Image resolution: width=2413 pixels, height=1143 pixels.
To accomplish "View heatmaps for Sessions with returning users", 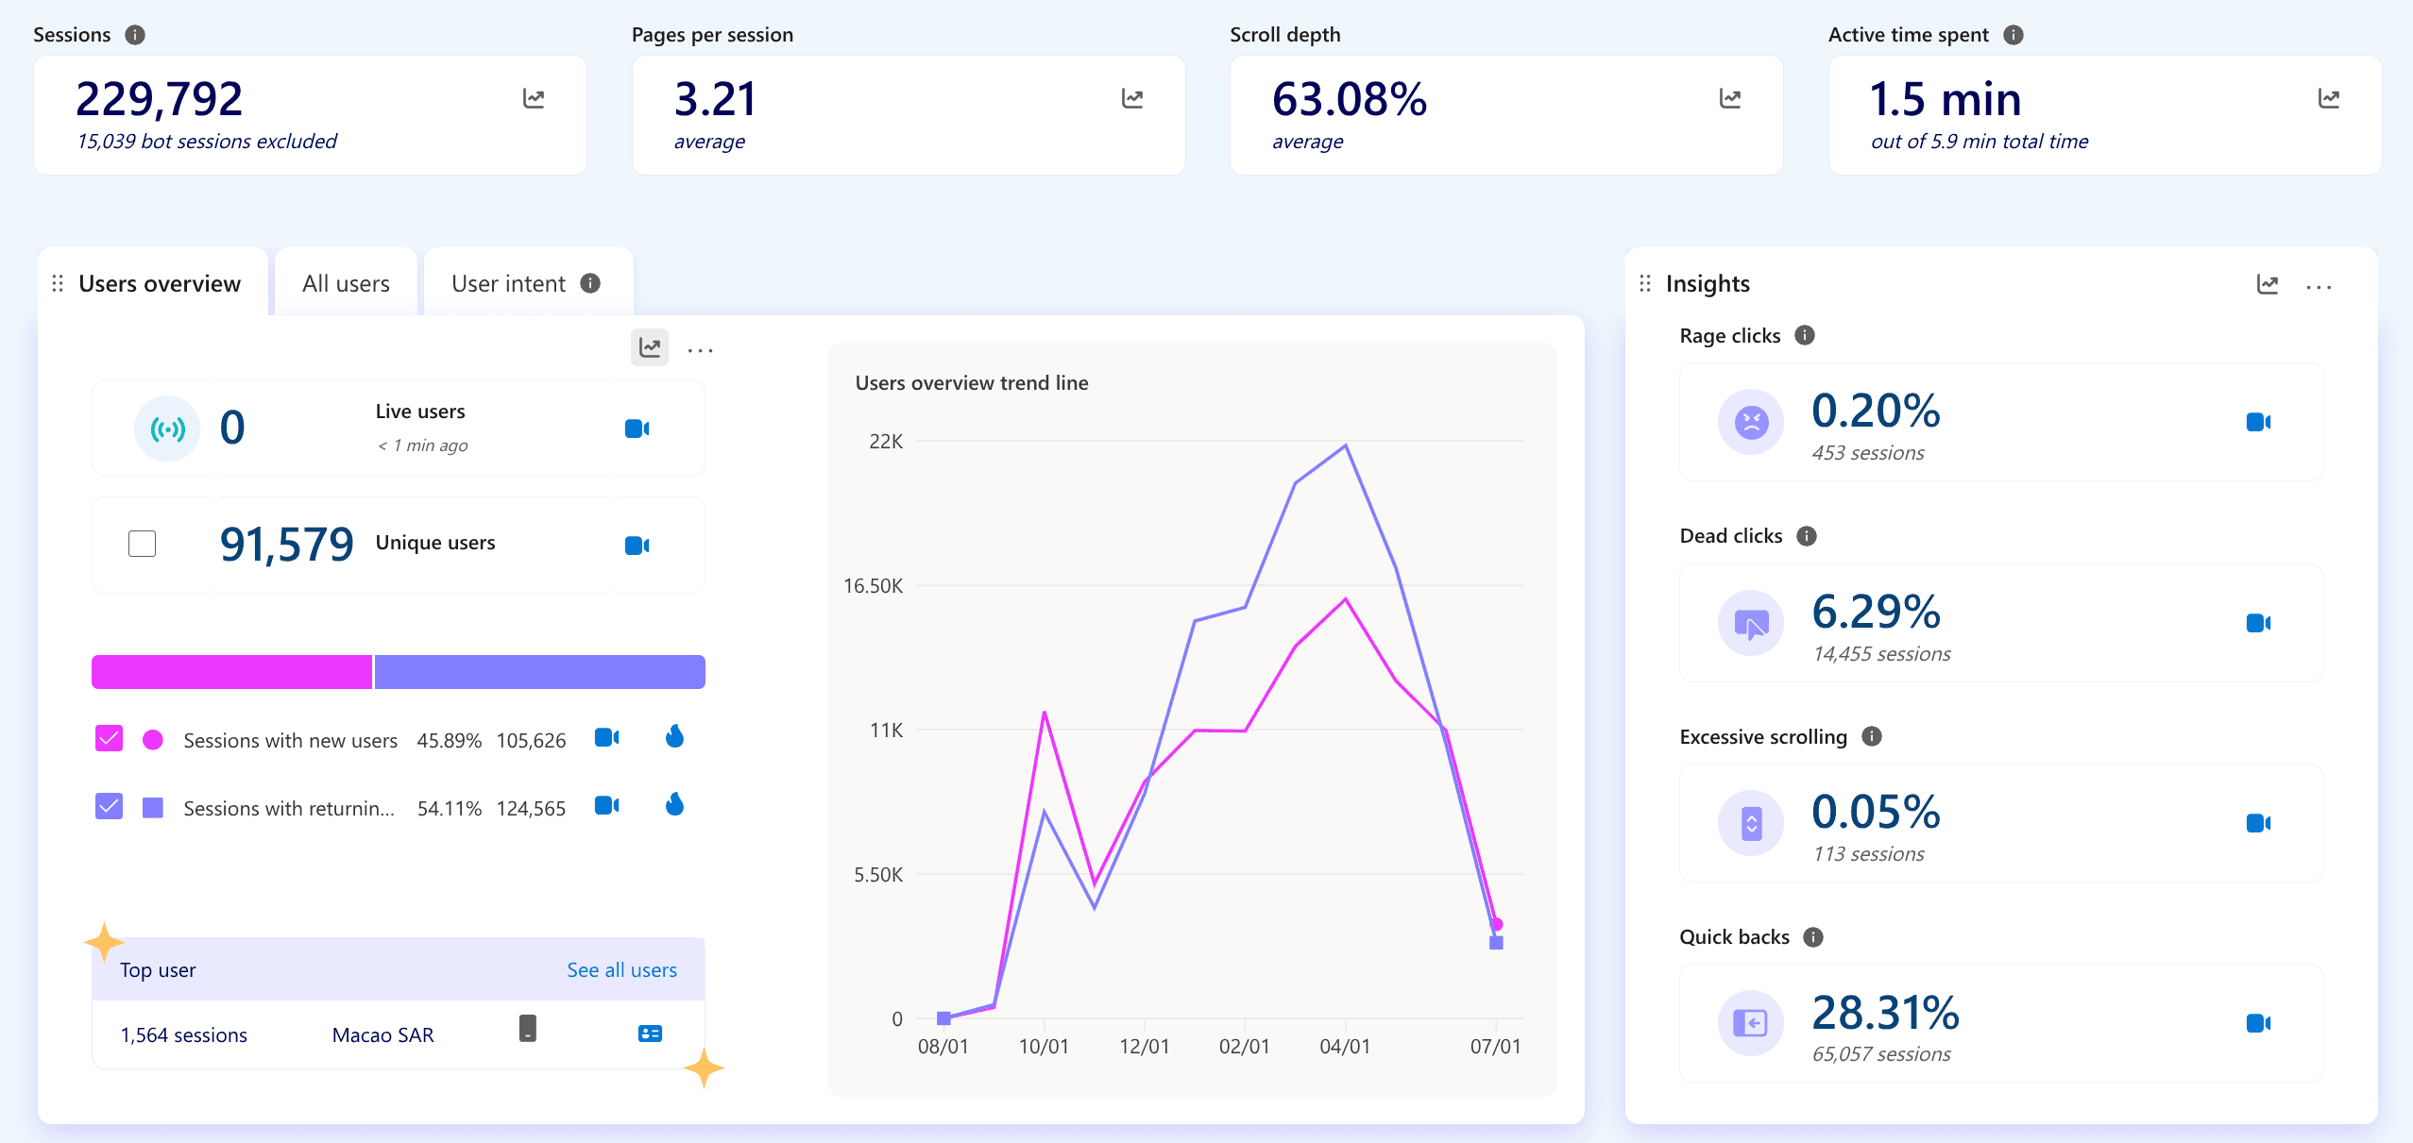I will [674, 804].
